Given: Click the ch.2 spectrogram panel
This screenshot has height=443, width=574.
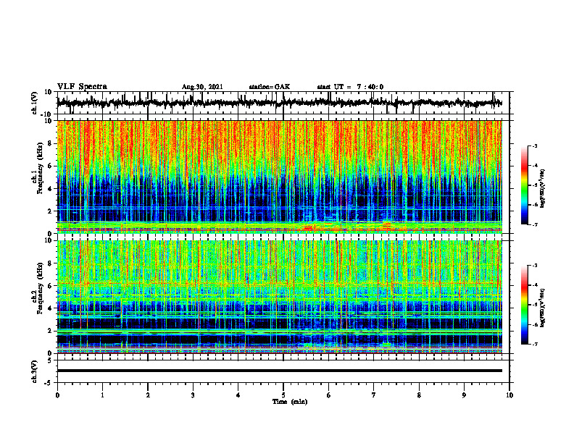Looking at the screenshot, I should coord(280,297).
